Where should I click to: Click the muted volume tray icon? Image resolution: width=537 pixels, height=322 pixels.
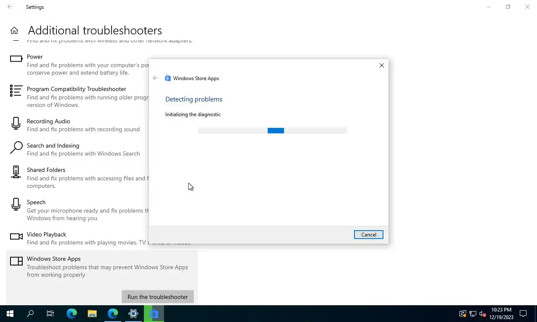pyautogui.click(x=483, y=314)
